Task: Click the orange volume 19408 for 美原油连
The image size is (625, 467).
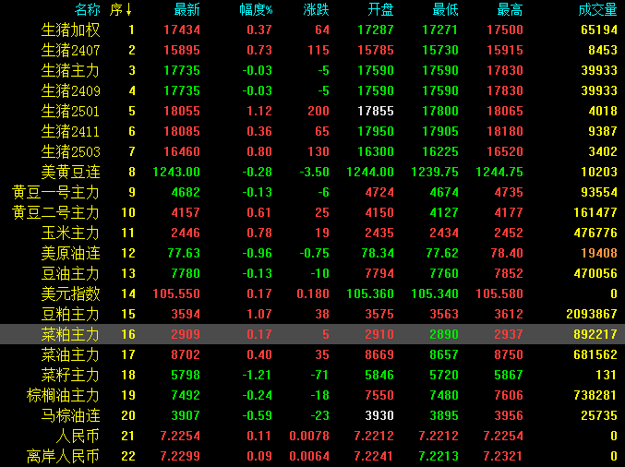Action: click(599, 254)
